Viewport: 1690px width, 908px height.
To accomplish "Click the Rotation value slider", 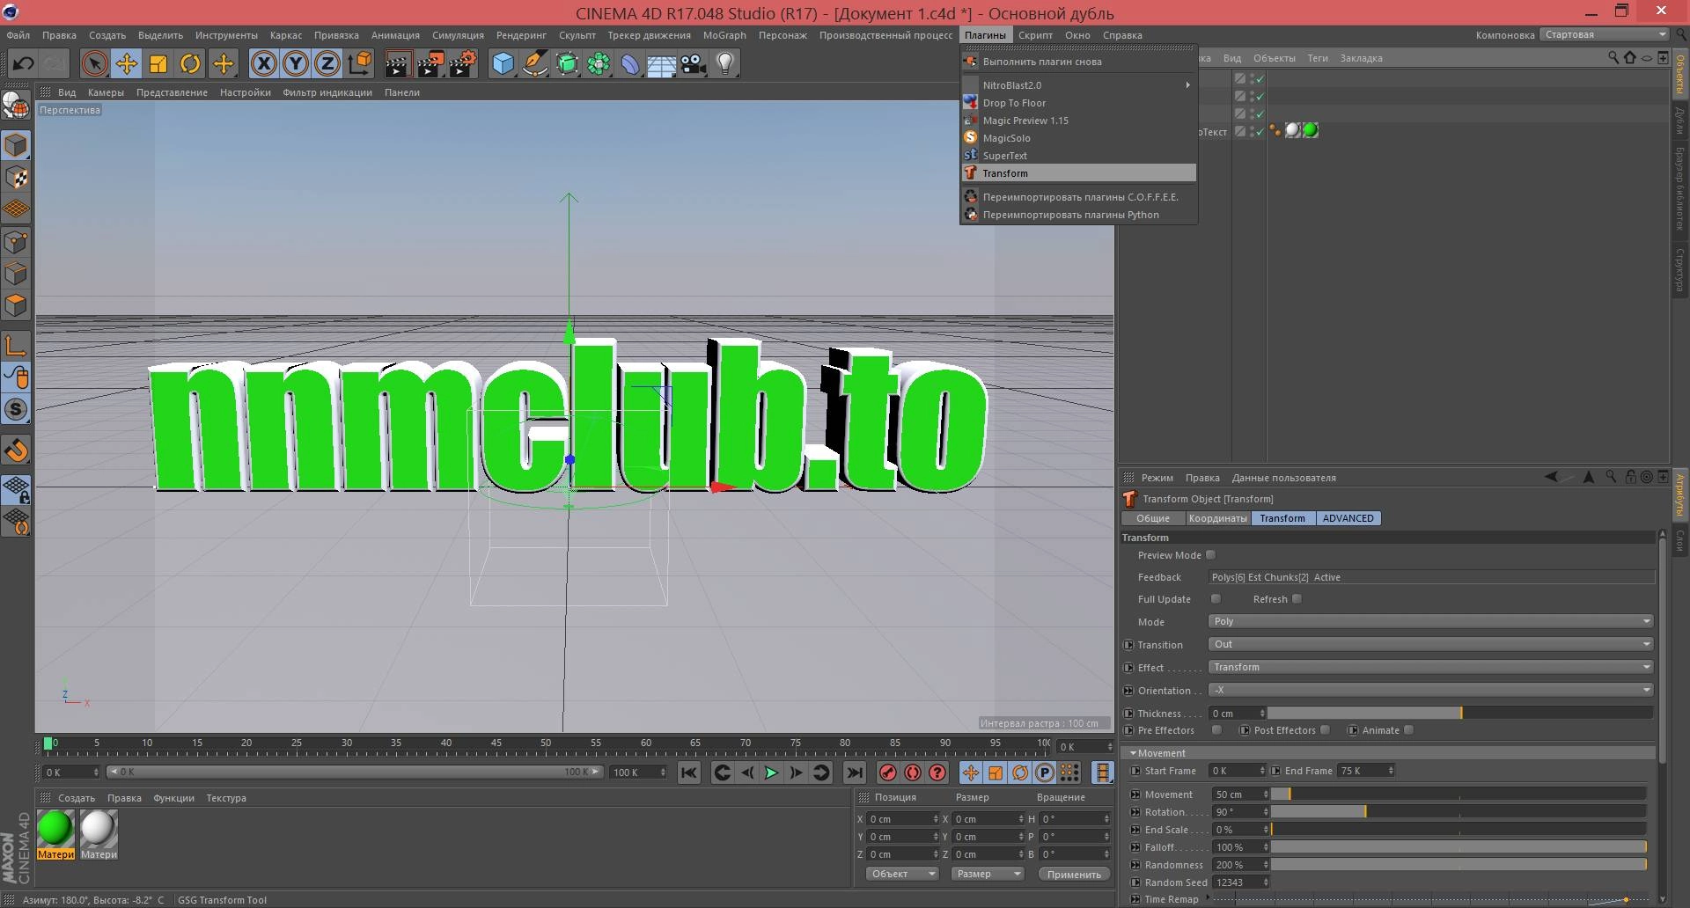I will pyautogui.click(x=1459, y=812).
